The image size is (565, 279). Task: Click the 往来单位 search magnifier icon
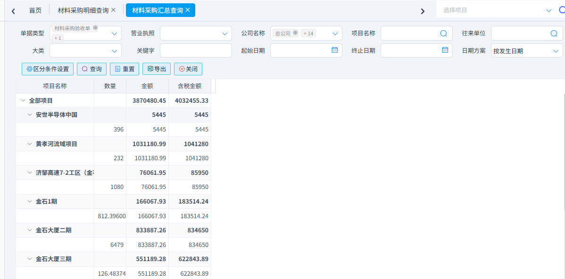point(554,33)
